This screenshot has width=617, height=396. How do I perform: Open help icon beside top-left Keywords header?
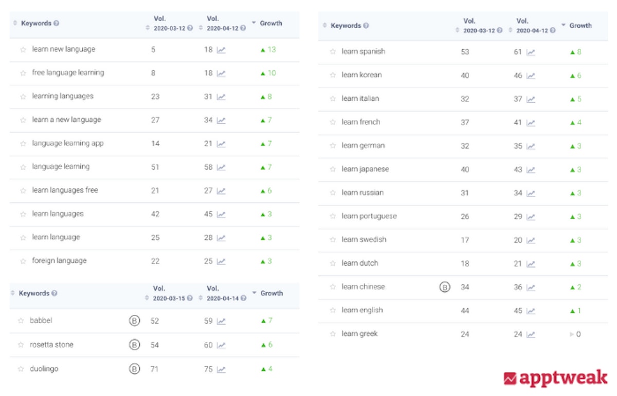pyautogui.click(x=56, y=24)
